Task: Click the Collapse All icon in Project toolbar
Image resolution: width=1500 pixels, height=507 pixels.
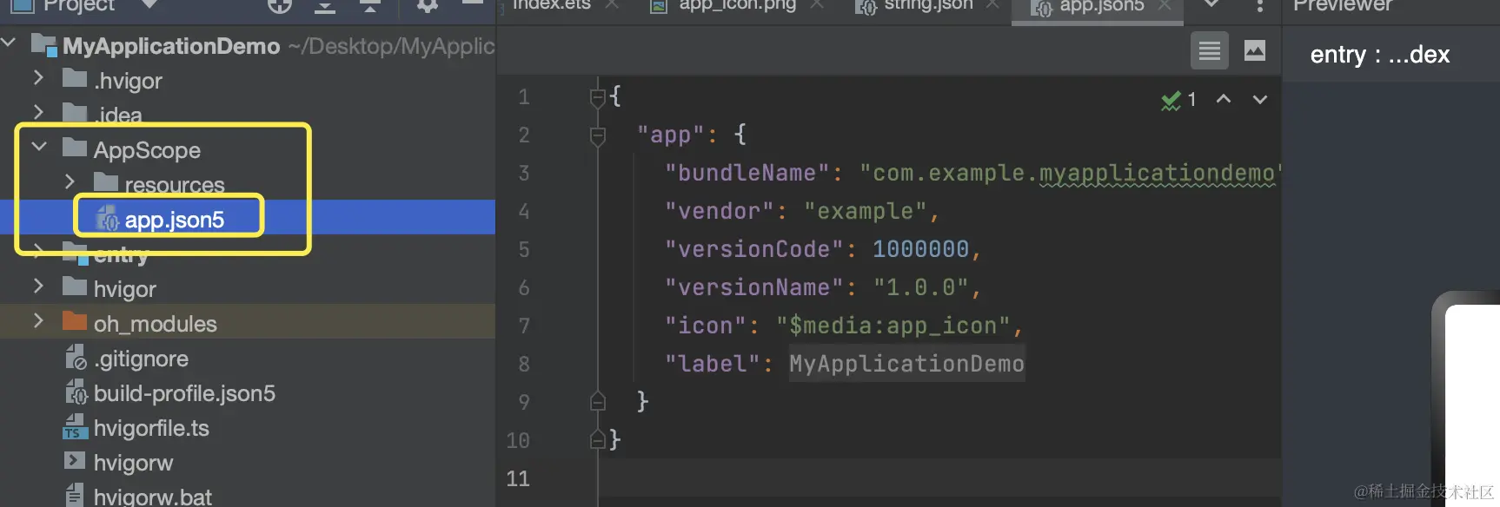Action: (x=370, y=5)
